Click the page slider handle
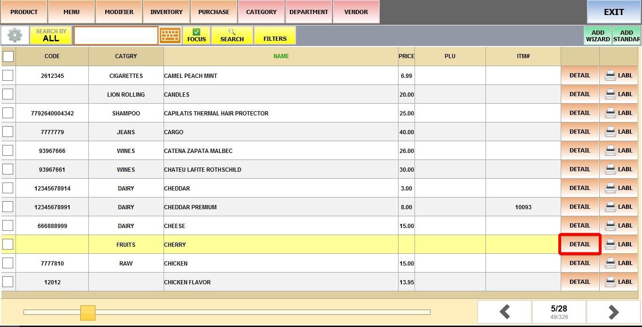This screenshot has width=642, height=327. point(88,312)
